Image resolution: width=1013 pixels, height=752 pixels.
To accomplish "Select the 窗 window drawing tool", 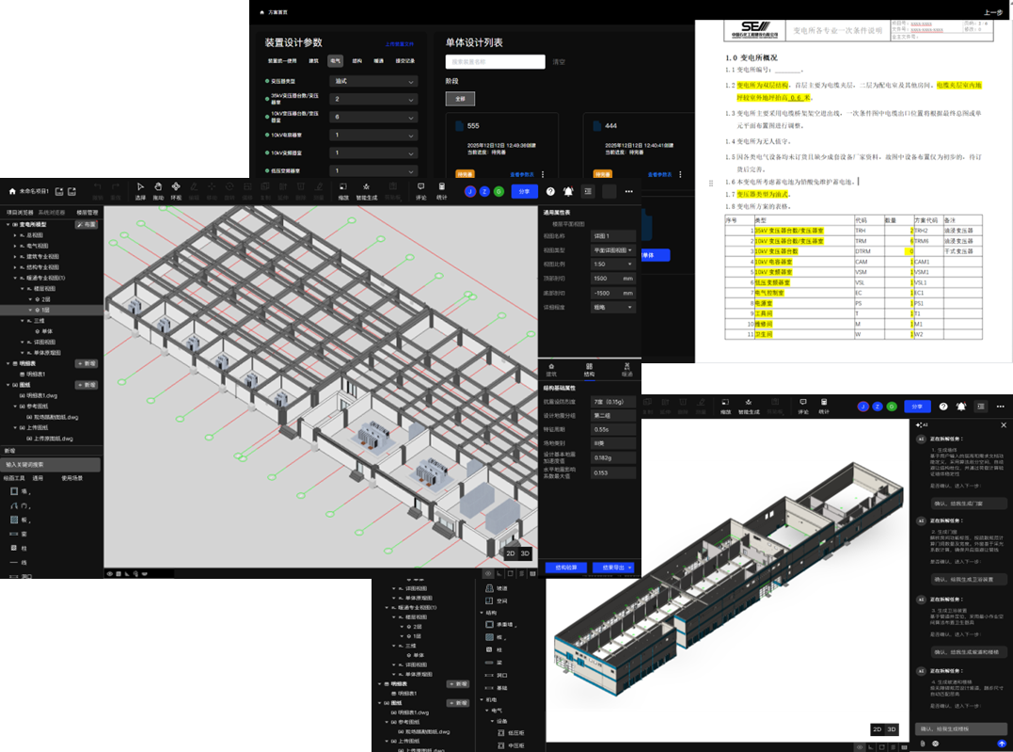I will point(18,534).
